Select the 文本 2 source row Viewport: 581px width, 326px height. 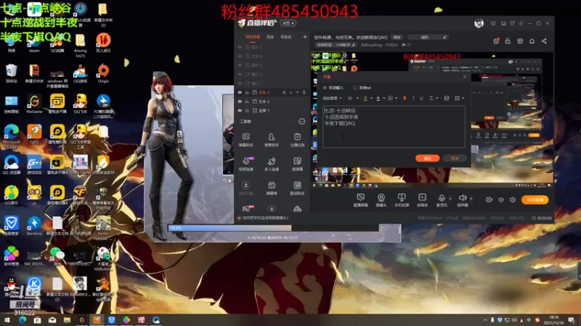click(272, 101)
